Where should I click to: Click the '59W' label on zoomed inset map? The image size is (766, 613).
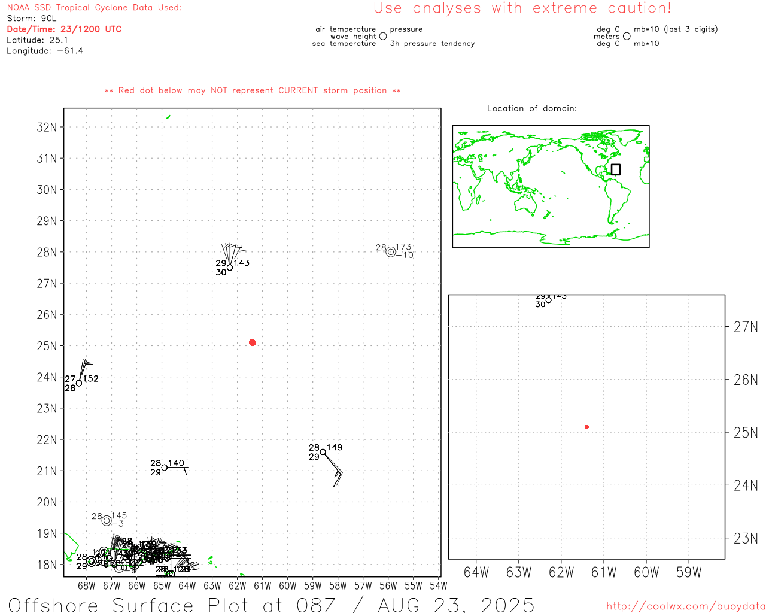689,572
